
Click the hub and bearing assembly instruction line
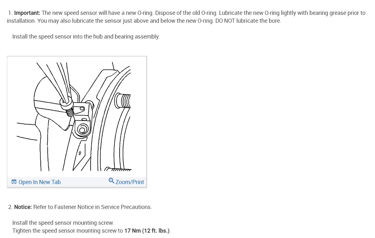point(86,37)
